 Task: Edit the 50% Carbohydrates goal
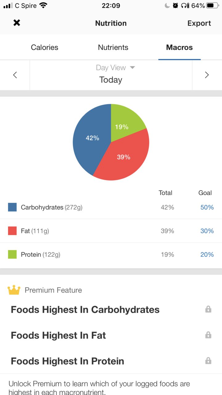click(x=207, y=207)
